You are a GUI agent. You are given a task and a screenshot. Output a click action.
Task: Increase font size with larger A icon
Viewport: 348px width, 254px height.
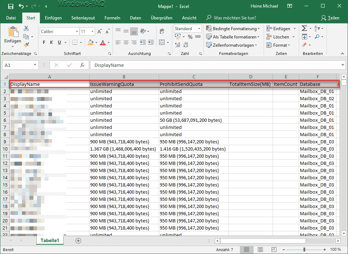[x=99, y=31]
